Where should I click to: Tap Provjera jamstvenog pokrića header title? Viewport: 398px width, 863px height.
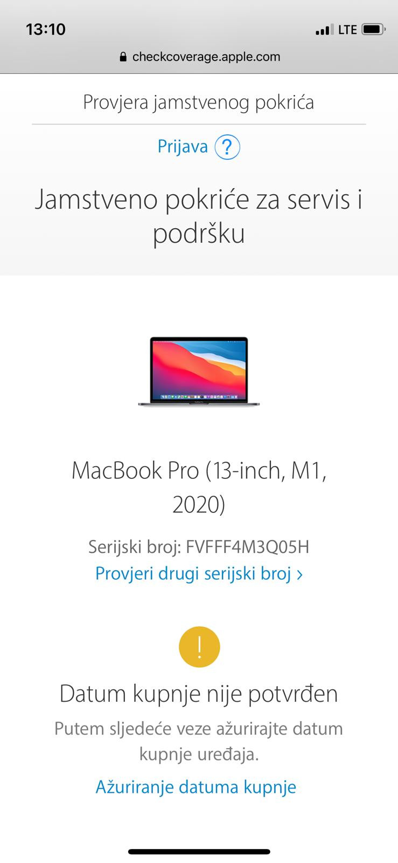199,102
